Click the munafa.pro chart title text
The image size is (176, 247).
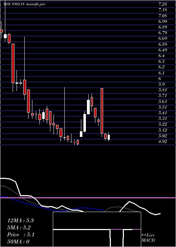coord(35,4)
